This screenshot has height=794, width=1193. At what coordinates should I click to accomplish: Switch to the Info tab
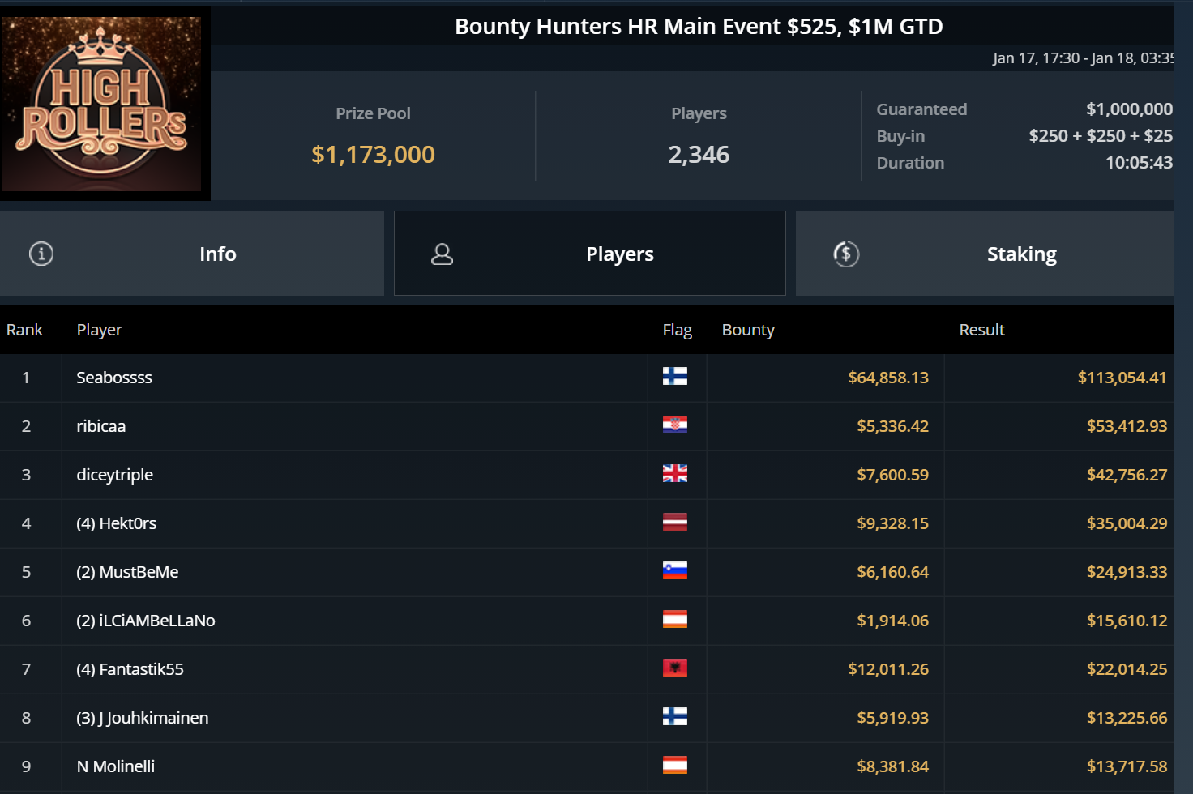[x=217, y=254]
